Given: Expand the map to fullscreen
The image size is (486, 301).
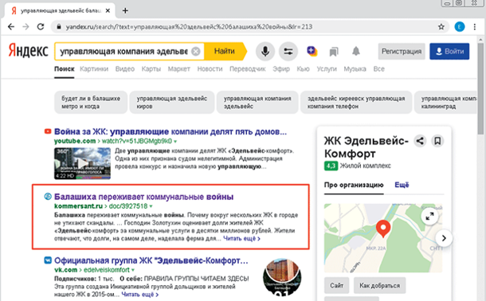Looking at the screenshot, I should [x=429, y=216].
